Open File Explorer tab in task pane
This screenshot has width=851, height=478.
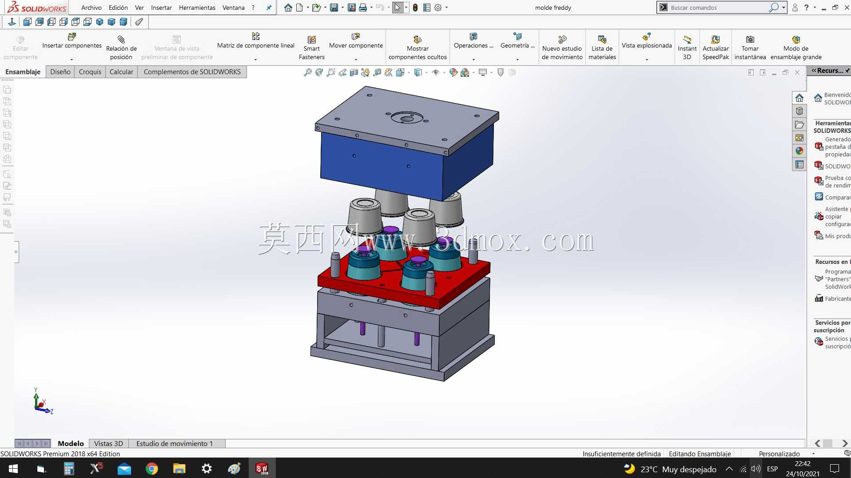(799, 125)
